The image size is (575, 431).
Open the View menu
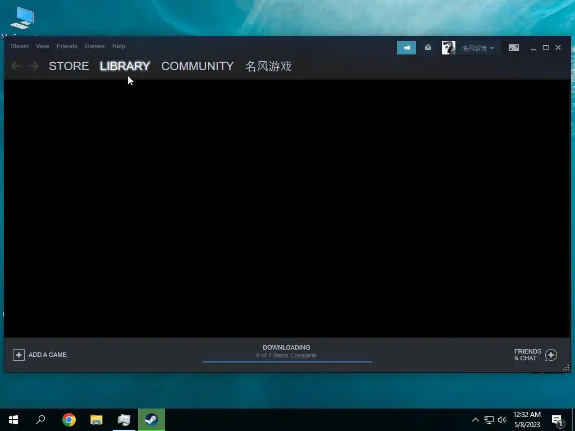pyautogui.click(x=43, y=46)
